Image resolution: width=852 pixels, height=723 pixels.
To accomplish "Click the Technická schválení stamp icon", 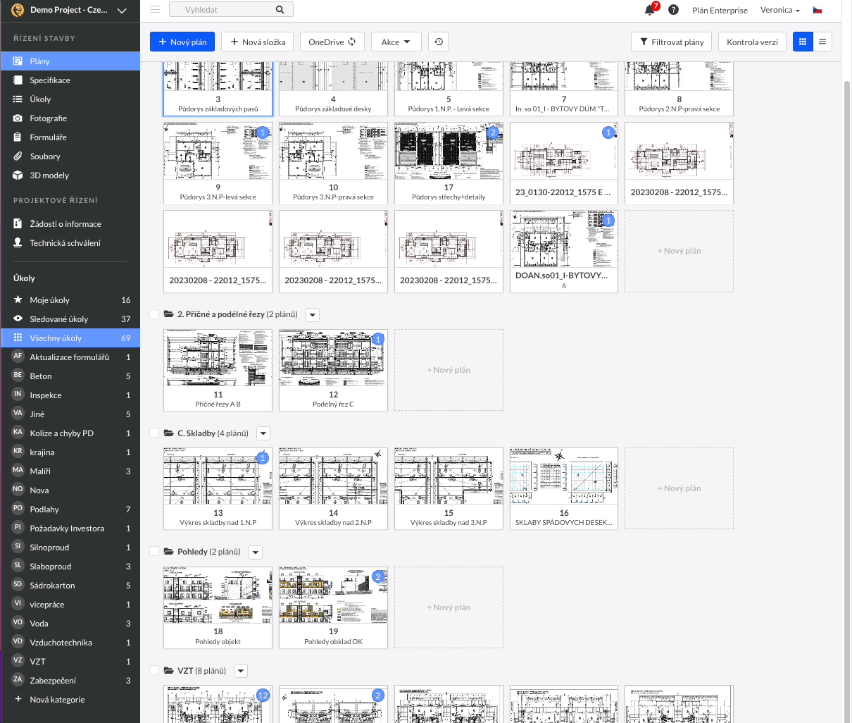I will [x=18, y=242].
